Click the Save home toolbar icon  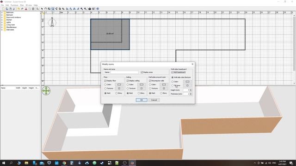pyautogui.click(x=10, y=9)
